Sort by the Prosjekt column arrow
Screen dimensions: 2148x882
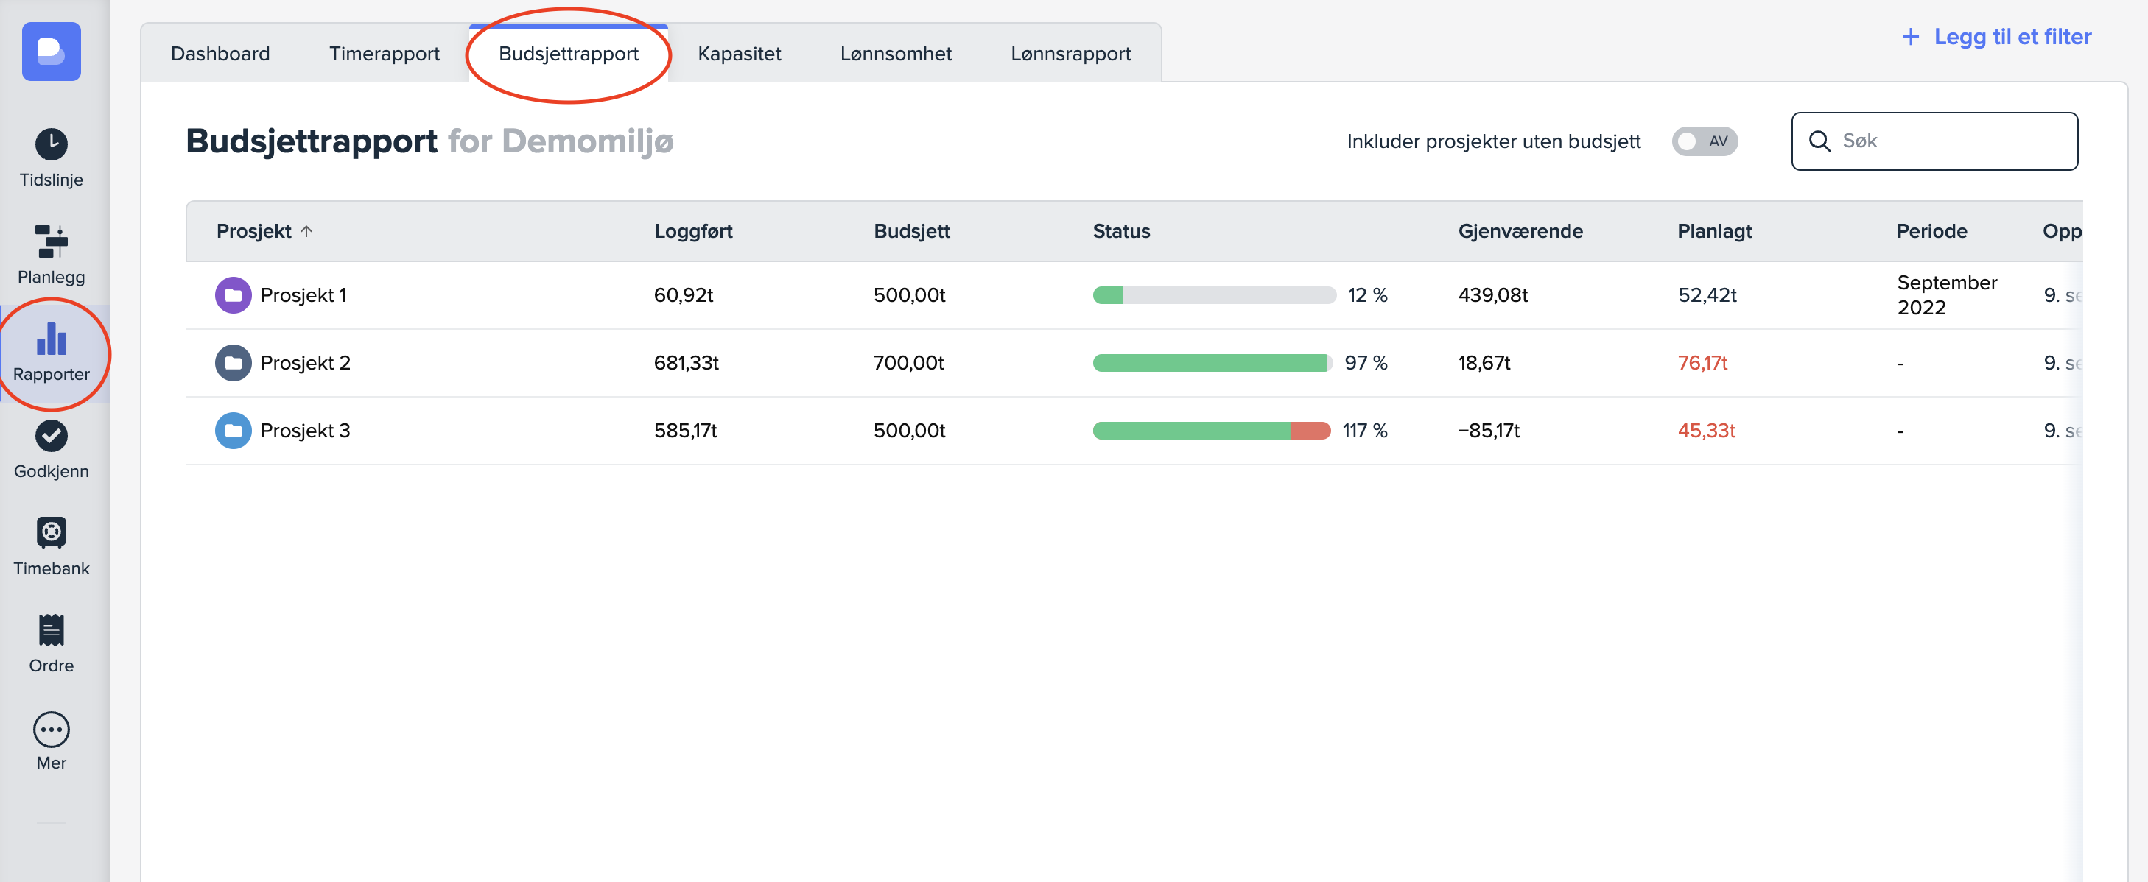[x=306, y=231]
